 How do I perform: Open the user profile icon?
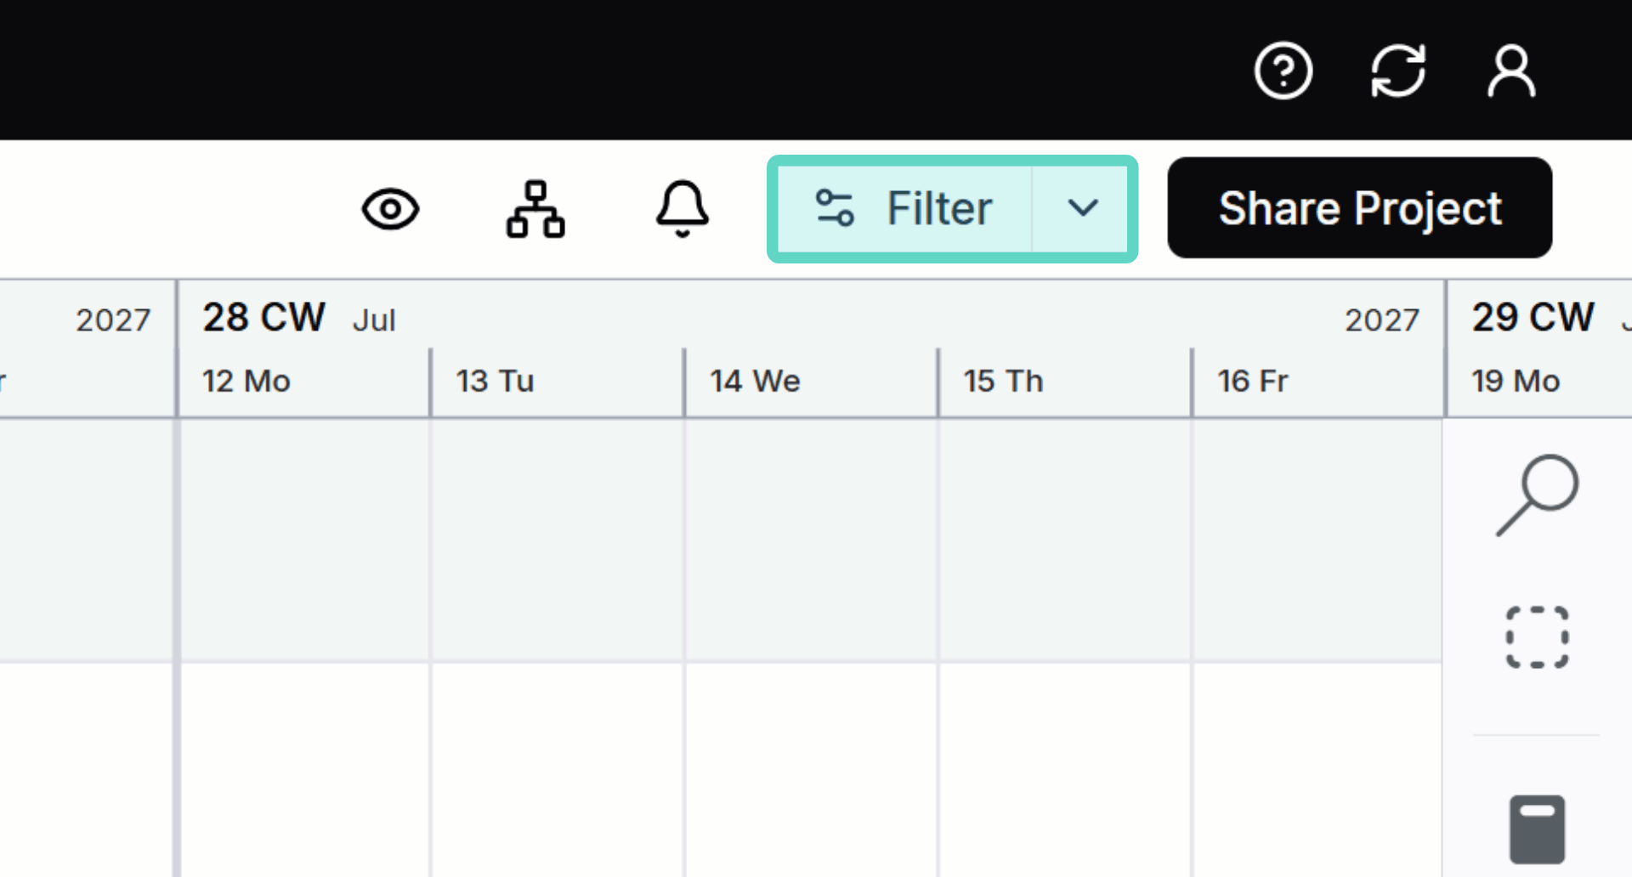pyautogui.click(x=1511, y=71)
